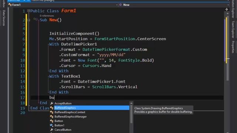Click the class icon beside Button
Viewport: 237px width, 133px height.
pyautogui.click(x=52, y=121)
